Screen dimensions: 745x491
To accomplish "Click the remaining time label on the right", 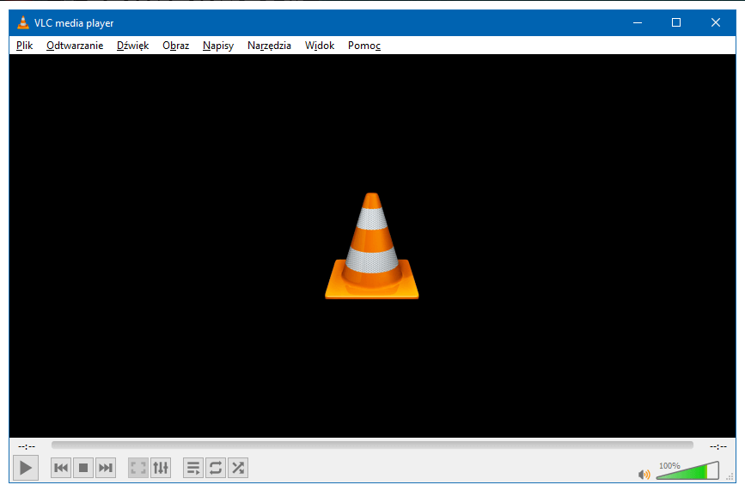I will [x=718, y=446].
